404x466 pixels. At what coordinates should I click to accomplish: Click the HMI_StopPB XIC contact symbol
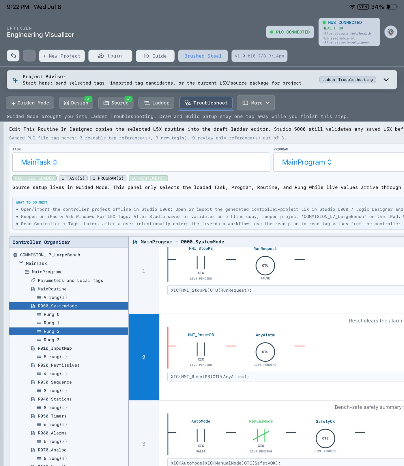(201, 263)
